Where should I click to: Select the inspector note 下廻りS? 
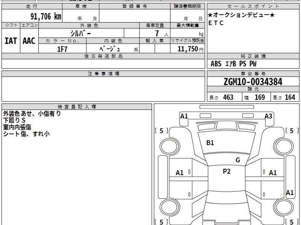point(14,120)
